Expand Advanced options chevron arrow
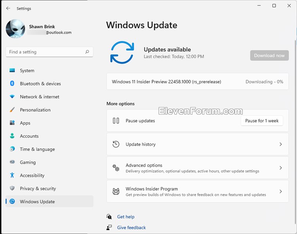The image size is (297, 234). [281, 168]
